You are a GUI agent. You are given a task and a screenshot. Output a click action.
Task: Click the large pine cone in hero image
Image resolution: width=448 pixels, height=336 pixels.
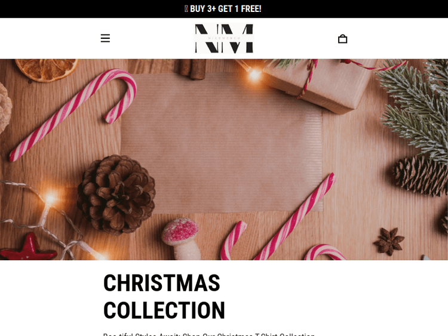point(116,195)
